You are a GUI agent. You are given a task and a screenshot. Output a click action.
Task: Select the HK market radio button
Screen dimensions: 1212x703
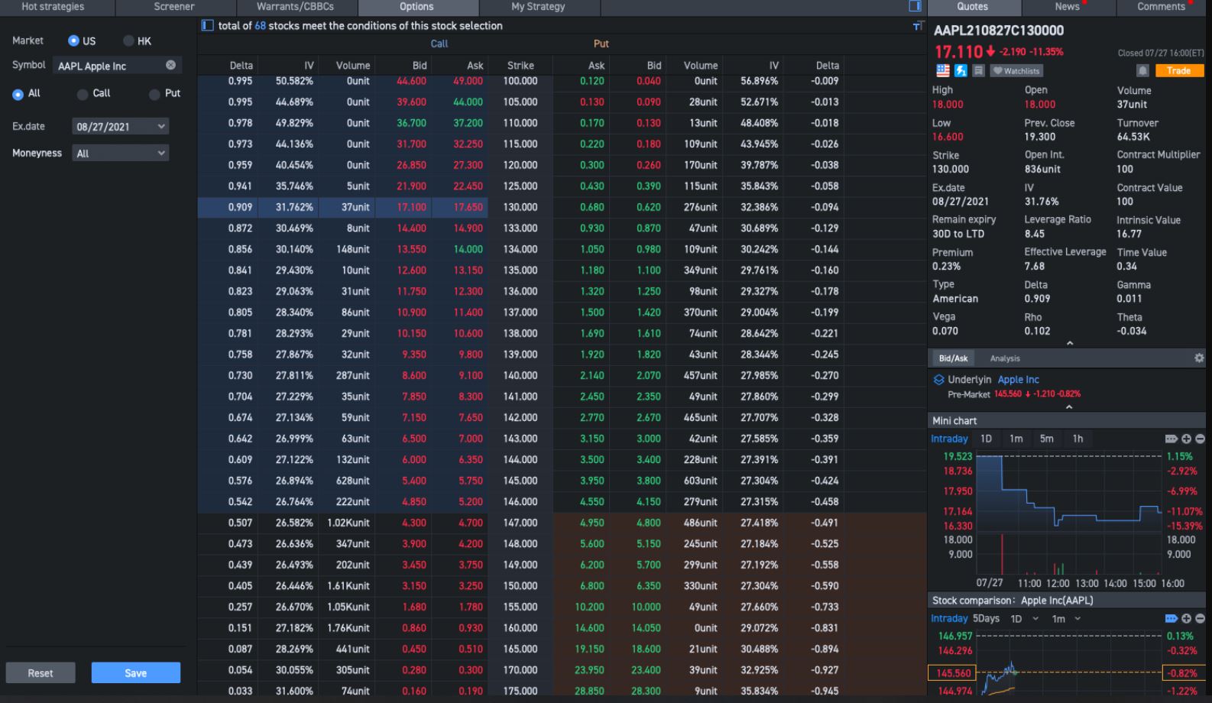point(128,41)
